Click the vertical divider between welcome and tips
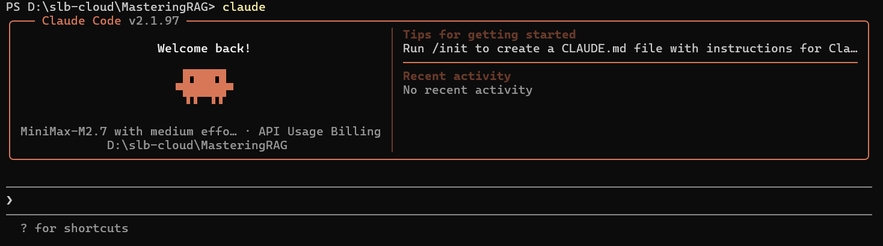This screenshot has width=883, height=246. click(x=392, y=90)
